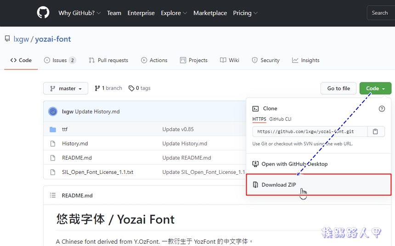The width and height of the screenshot is (395, 246).
Task: Click the file icon beside SIL_Open_Font_License_1.1.txt
Action: pos(53,172)
